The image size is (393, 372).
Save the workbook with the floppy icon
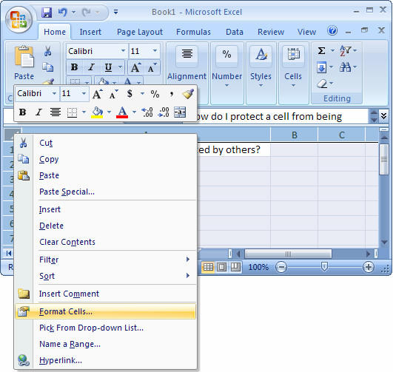tap(47, 13)
